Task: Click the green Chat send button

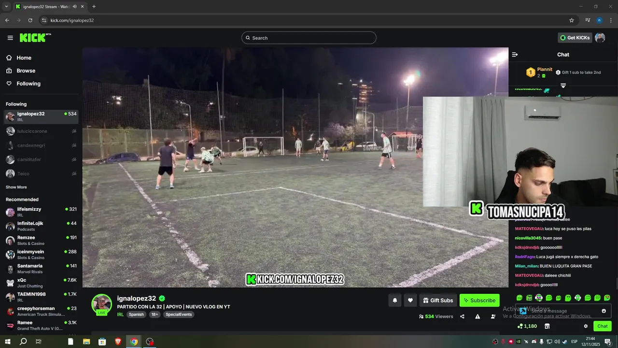Action: [x=602, y=326]
